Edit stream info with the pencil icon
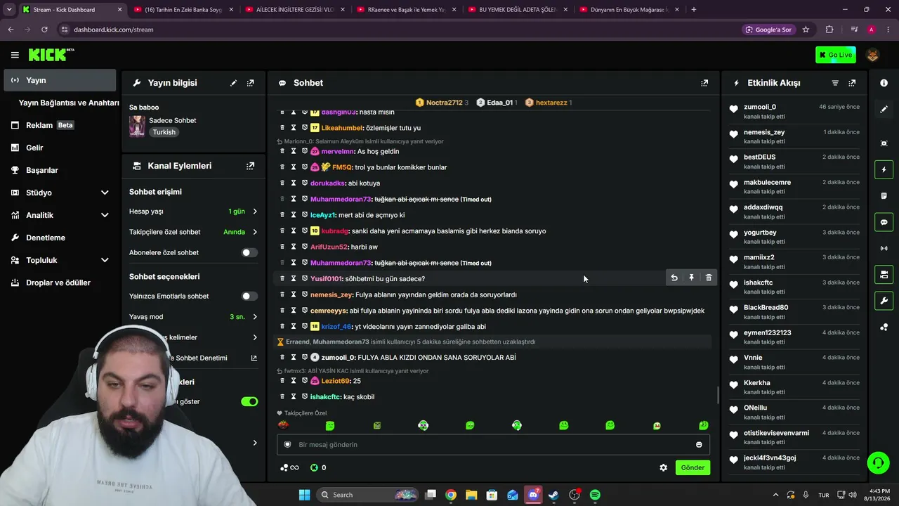This screenshot has height=506, width=899. pos(233,83)
